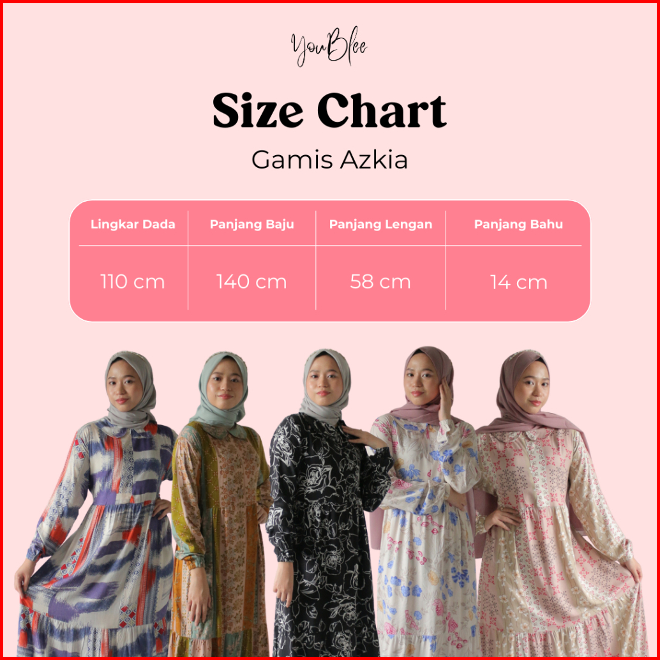Select the Panjang Baju column header
660x660 pixels.
pos(251,225)
